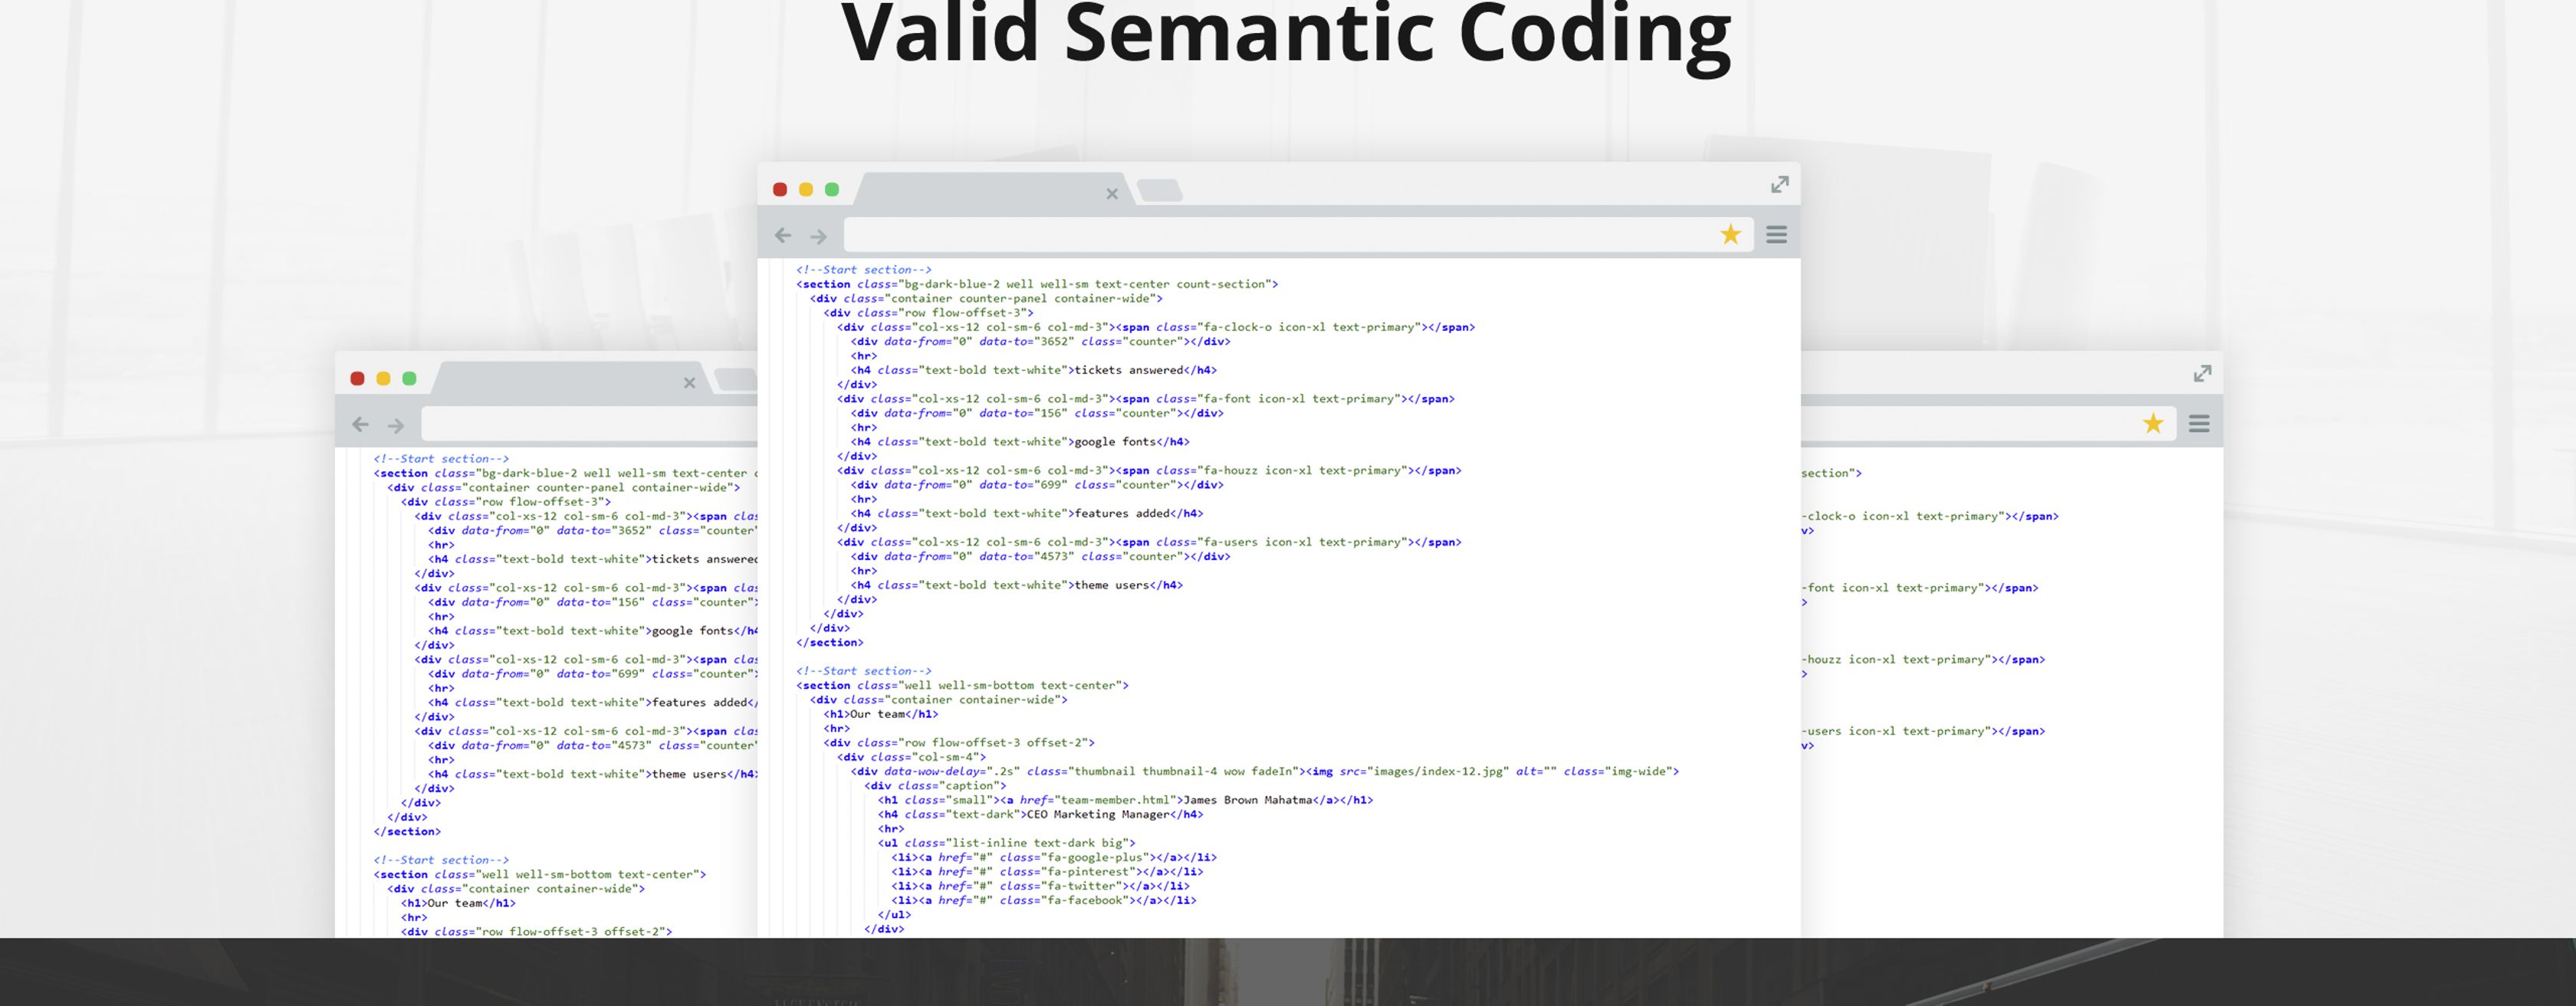Click the forward arrow in the center browser window
The image size is (2576, 1006).
[x=818, y=237]
